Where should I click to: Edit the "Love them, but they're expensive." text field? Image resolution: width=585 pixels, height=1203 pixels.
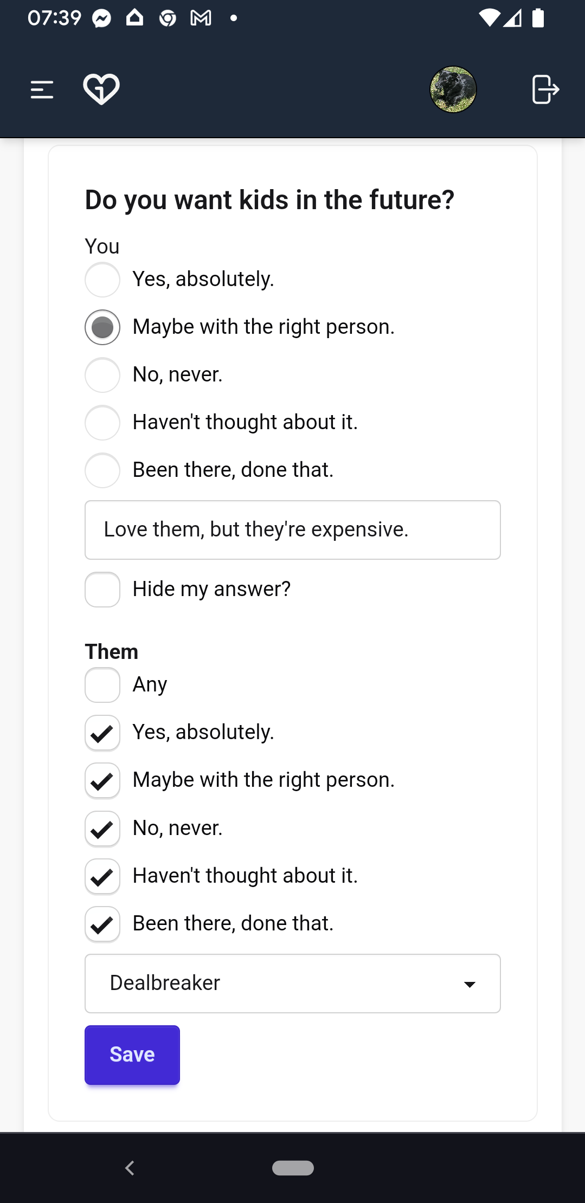coord(292,530)
